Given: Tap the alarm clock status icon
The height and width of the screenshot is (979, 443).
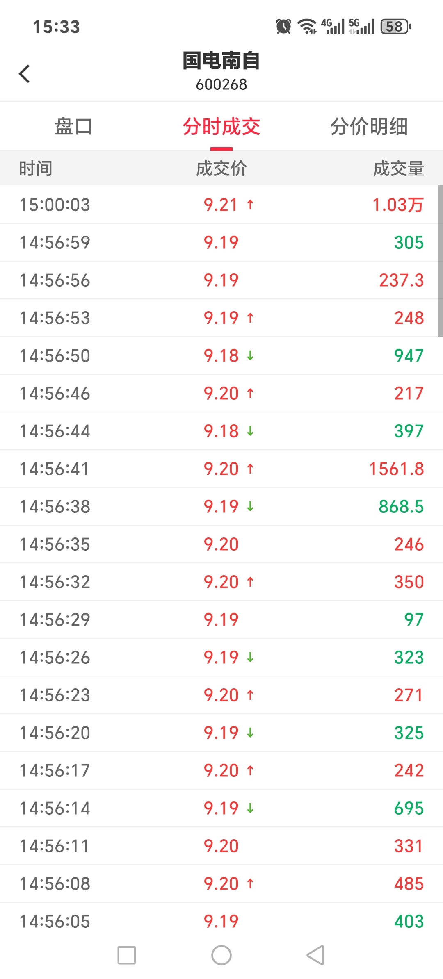Looking at the screenshot, I should [x=283, y=27].
